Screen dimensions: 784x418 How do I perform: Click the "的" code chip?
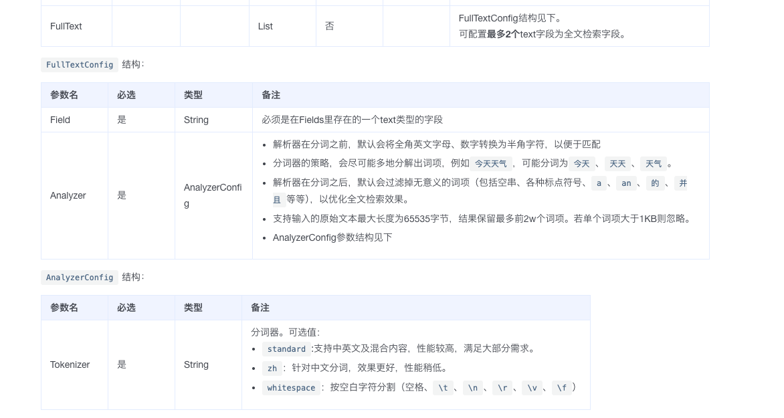click(x=655, y=183)
